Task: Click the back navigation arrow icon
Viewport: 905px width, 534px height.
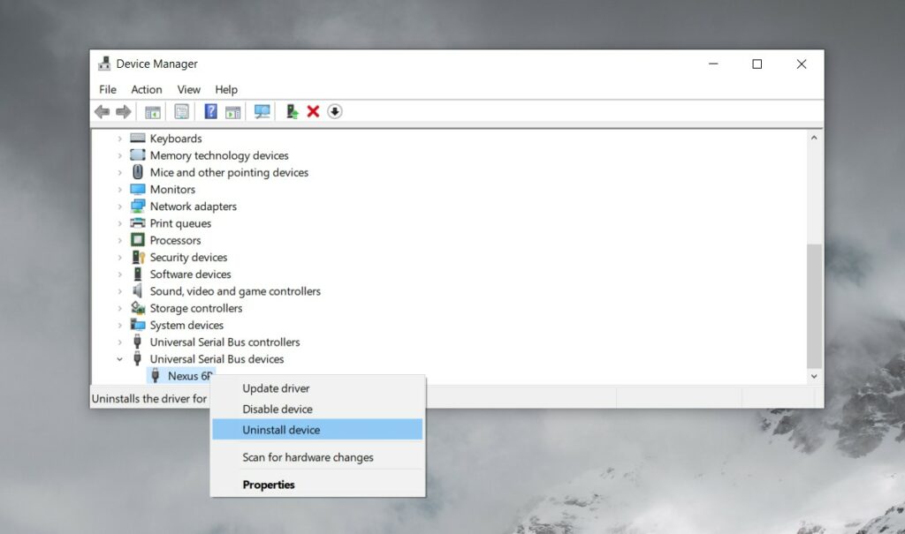Action: pos(101,111)
